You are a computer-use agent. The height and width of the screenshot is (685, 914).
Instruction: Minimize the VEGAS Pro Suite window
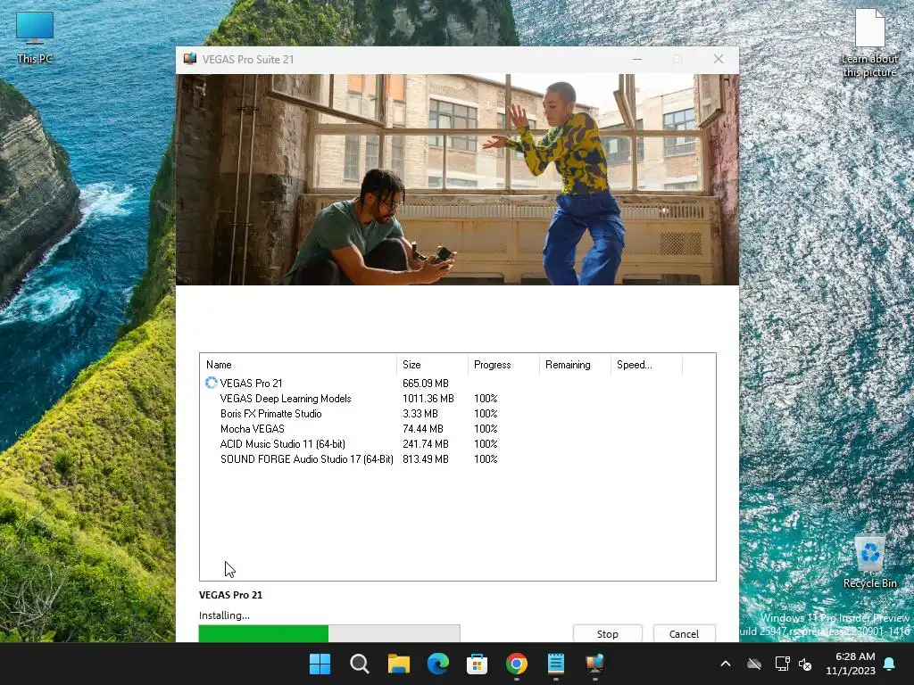tap(637, 59)
